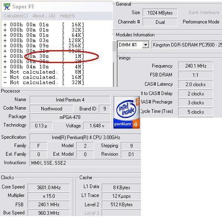222x220 pixels.
Task: Click the Specification Intel(R) Pentium(R) 4 field
Action: 85,137
